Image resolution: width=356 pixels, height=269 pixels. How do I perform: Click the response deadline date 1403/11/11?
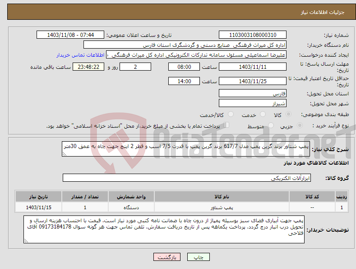(x=253, y=67)
